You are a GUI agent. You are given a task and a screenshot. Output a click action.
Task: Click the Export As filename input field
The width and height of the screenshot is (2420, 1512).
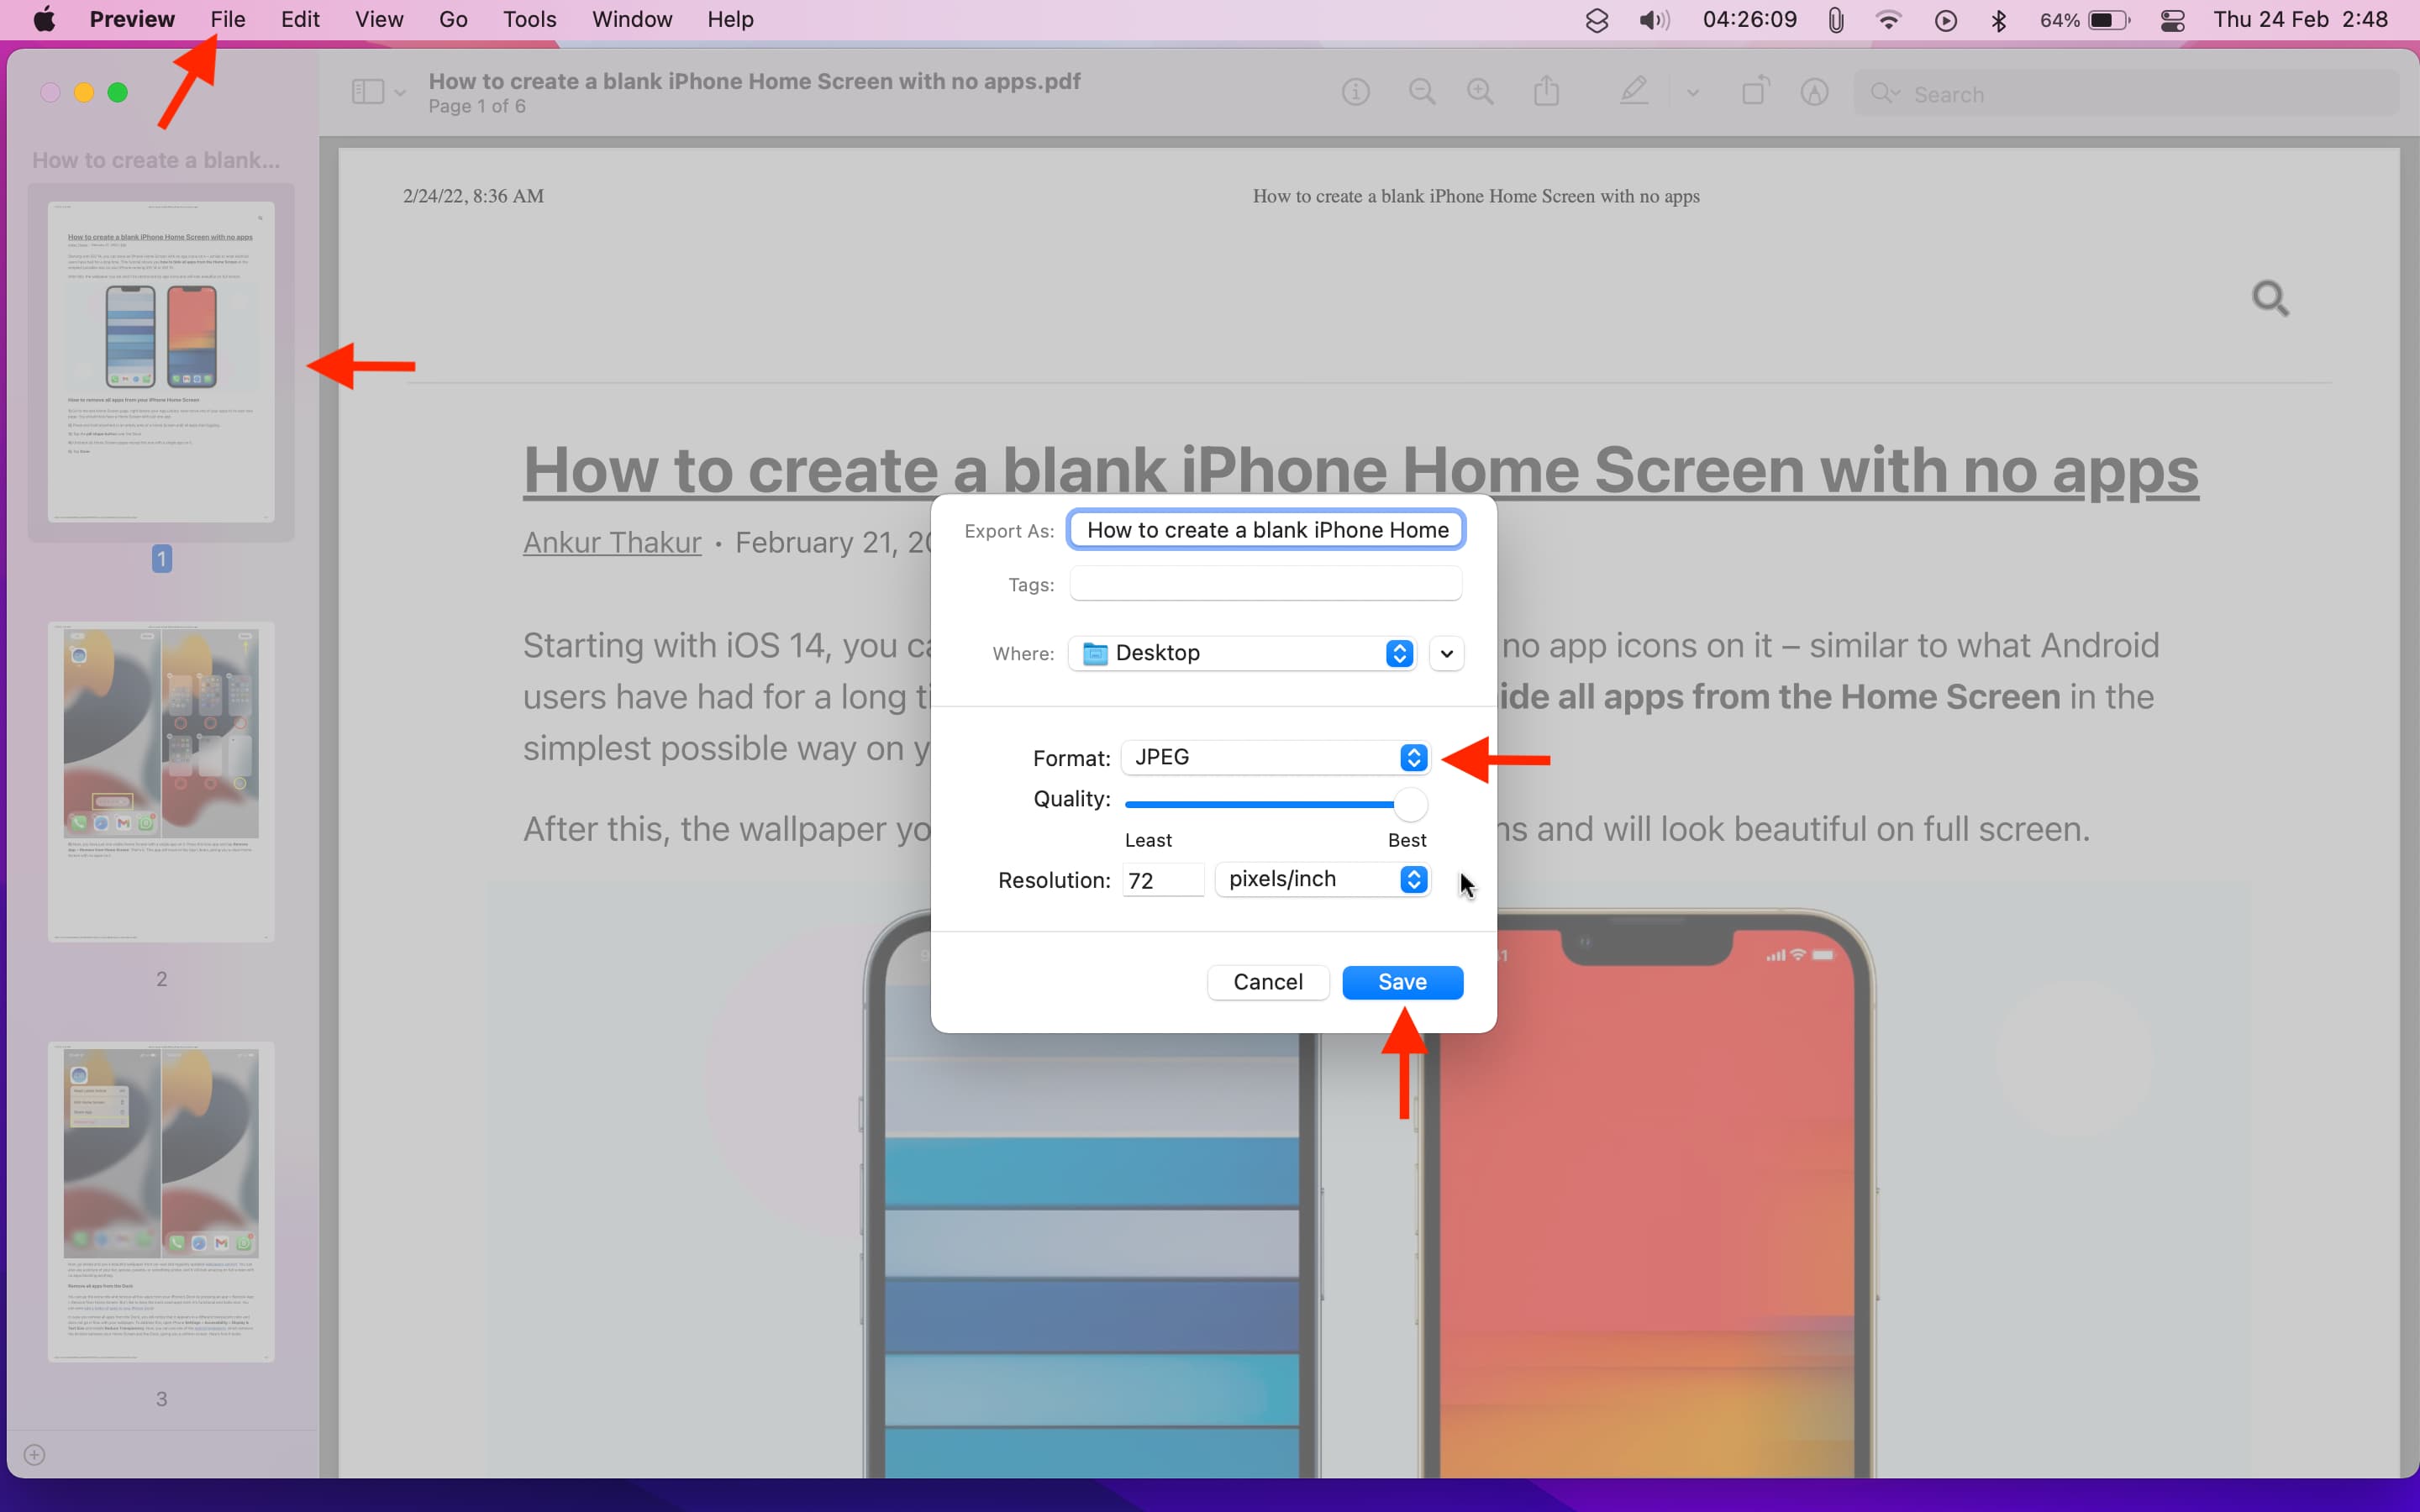[1265, 529]
